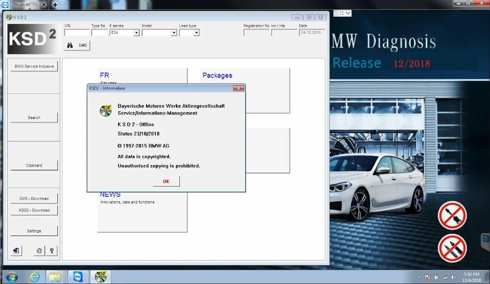The width and height of the screenshot is (490, 284).
Task: Click the TeamViewer fullscreen toggle icon in the toolbar
Action: click(342, 13)
